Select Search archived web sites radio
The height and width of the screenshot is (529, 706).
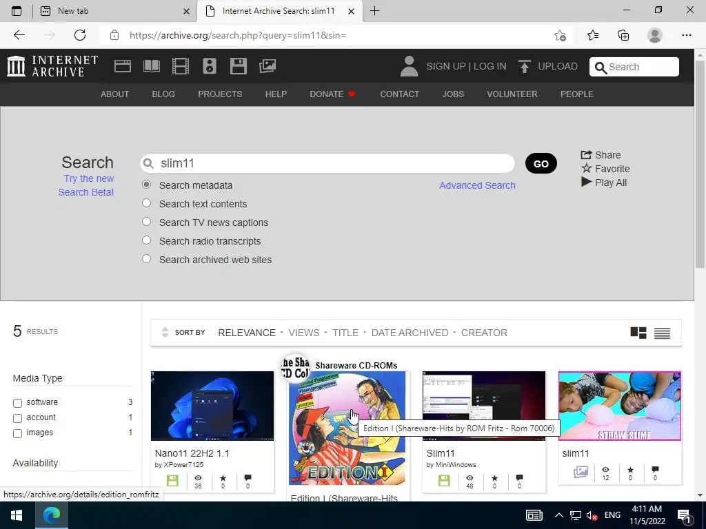(146, 259)
